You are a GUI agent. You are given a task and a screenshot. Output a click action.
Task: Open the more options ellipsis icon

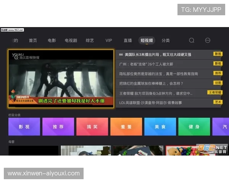(x=208, y=40)
